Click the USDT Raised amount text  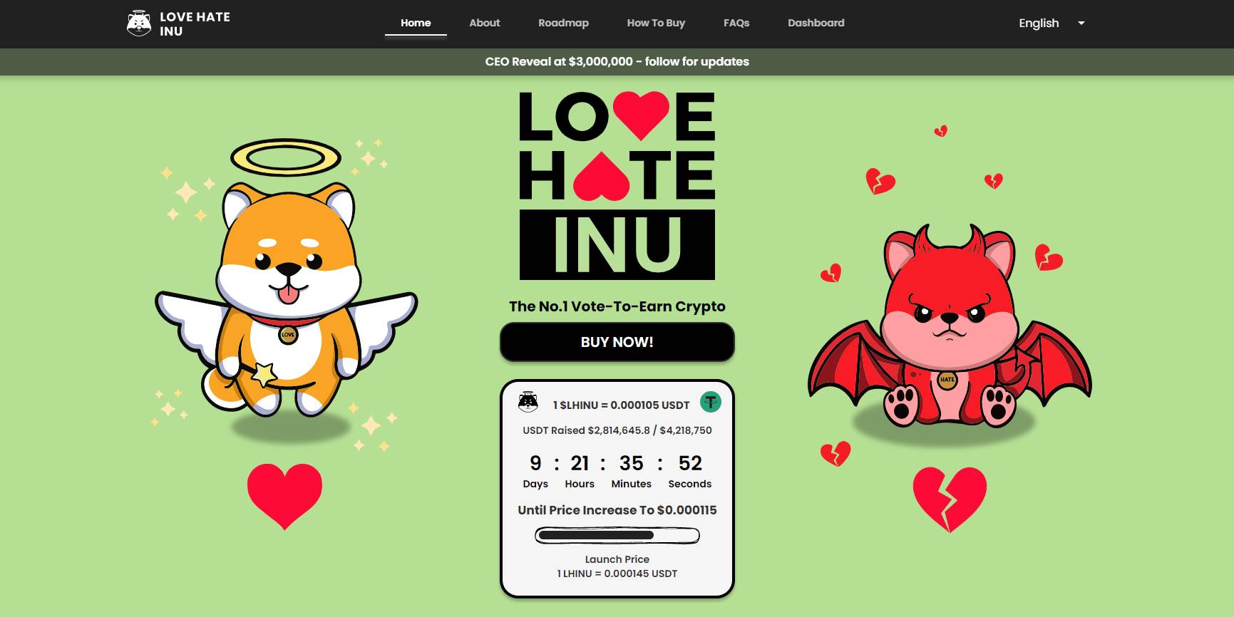(617, 430)
